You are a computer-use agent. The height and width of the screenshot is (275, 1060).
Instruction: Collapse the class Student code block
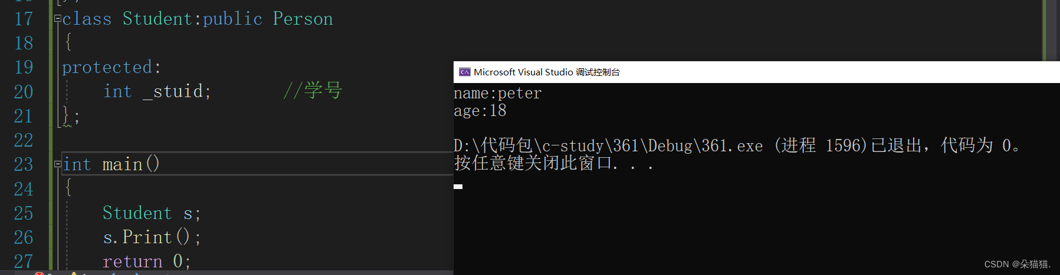point(57,19)
